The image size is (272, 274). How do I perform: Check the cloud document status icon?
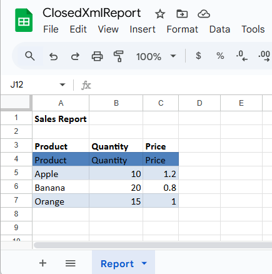pos(204,14)
